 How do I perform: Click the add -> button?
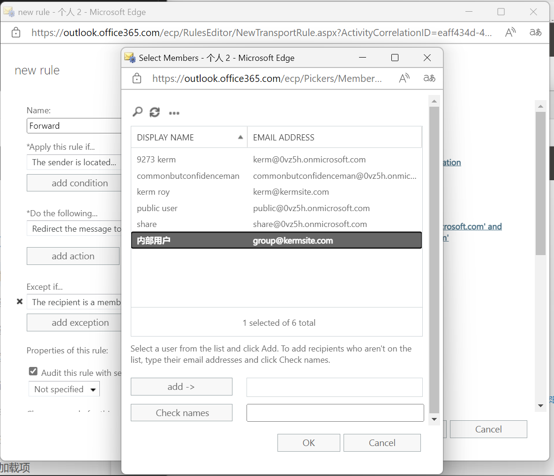(x=181, y=387)
